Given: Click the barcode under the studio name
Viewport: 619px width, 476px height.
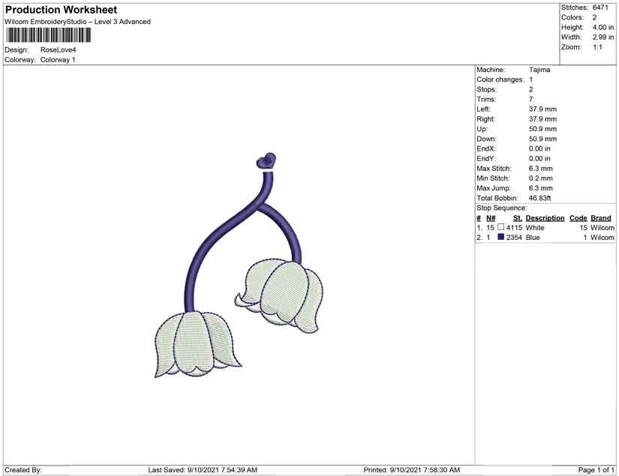Looking at the screenshot, I should click(49, 35).
